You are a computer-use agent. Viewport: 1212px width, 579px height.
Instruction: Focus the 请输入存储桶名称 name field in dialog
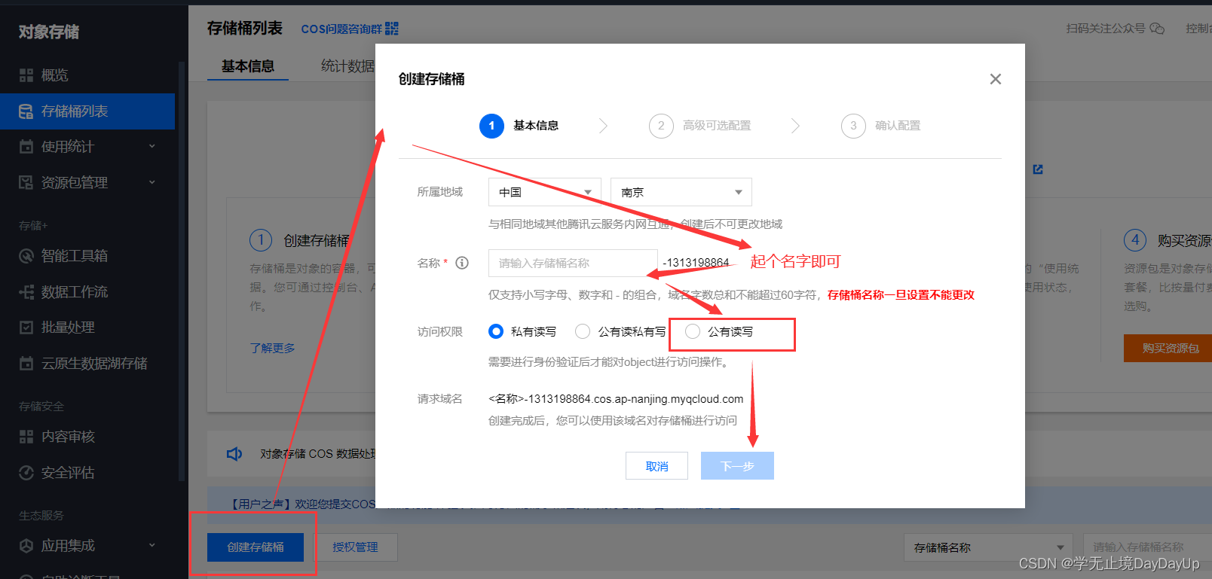[x=573, y=263]
